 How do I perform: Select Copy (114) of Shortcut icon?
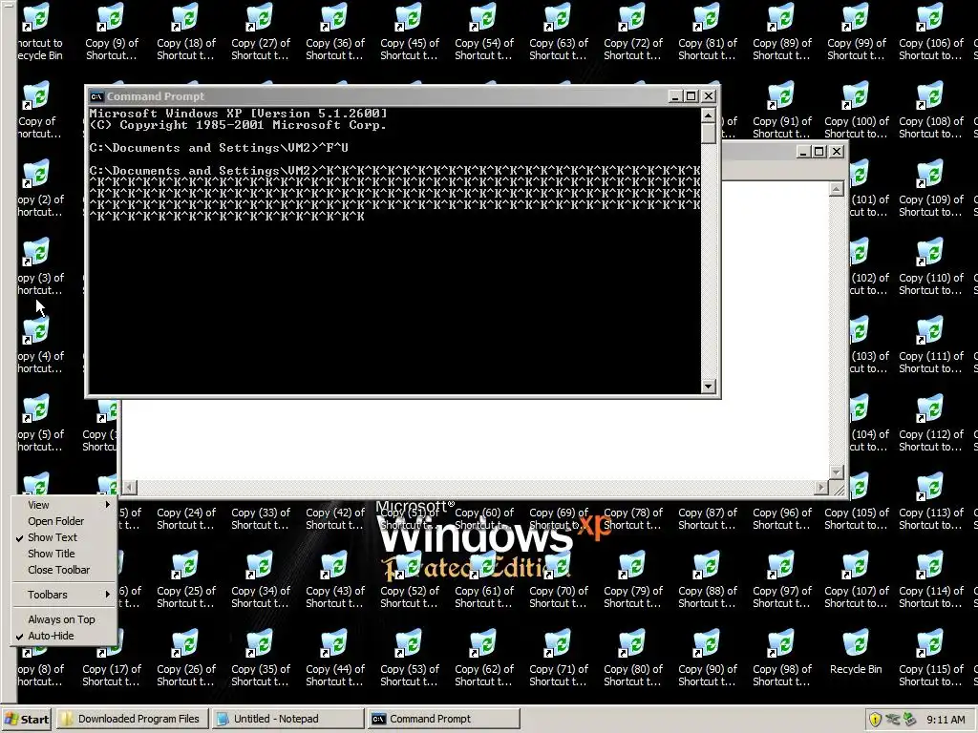(x=930, y=579)
